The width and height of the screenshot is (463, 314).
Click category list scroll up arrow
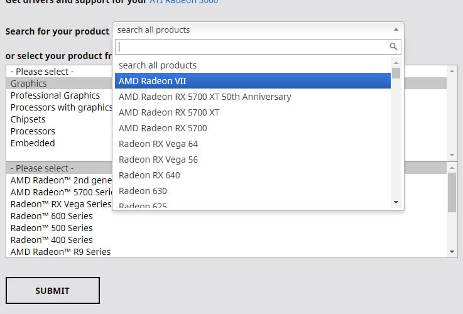452,71
